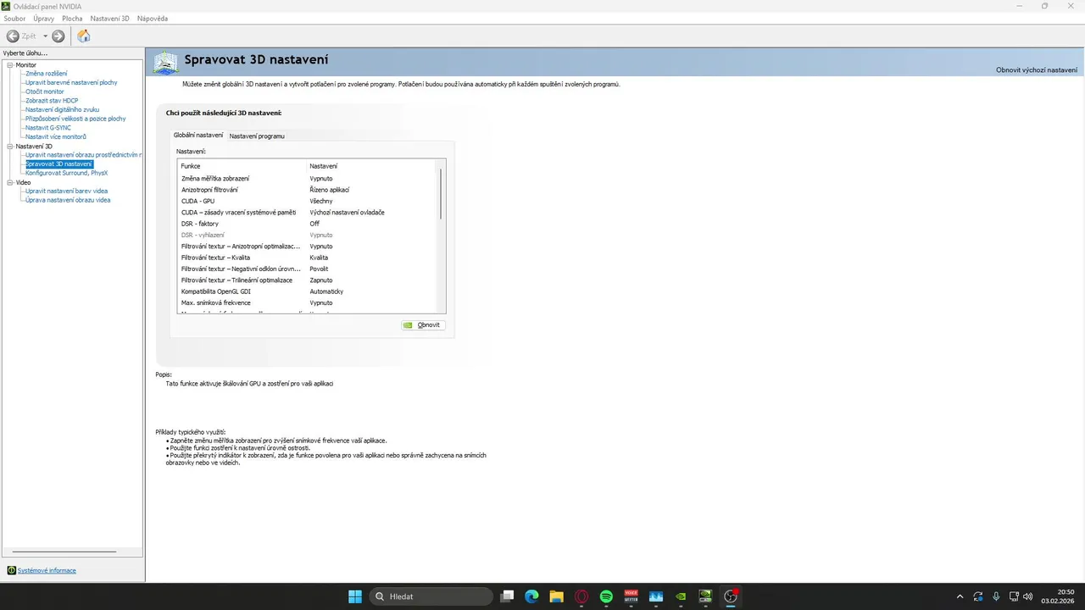The width and height of the screenshot is (1085, 610).
Task: Open the Plocha menu
Action: pyautogui.click(x=72, y=18)
